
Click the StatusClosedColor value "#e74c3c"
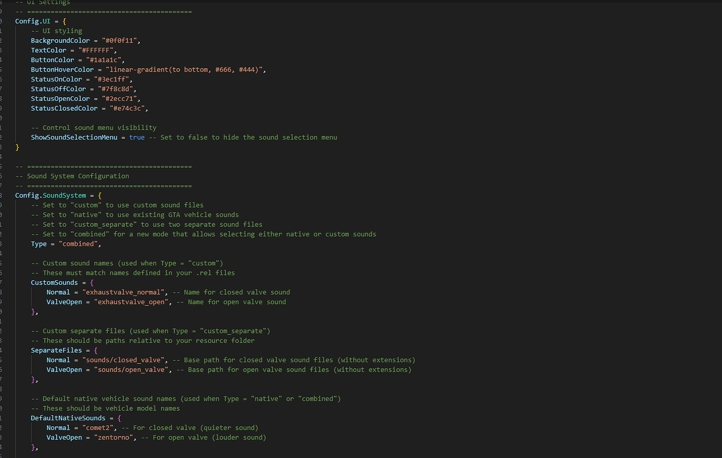tap(127, 108)
